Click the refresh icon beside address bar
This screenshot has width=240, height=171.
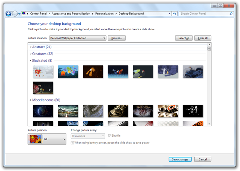174,13
